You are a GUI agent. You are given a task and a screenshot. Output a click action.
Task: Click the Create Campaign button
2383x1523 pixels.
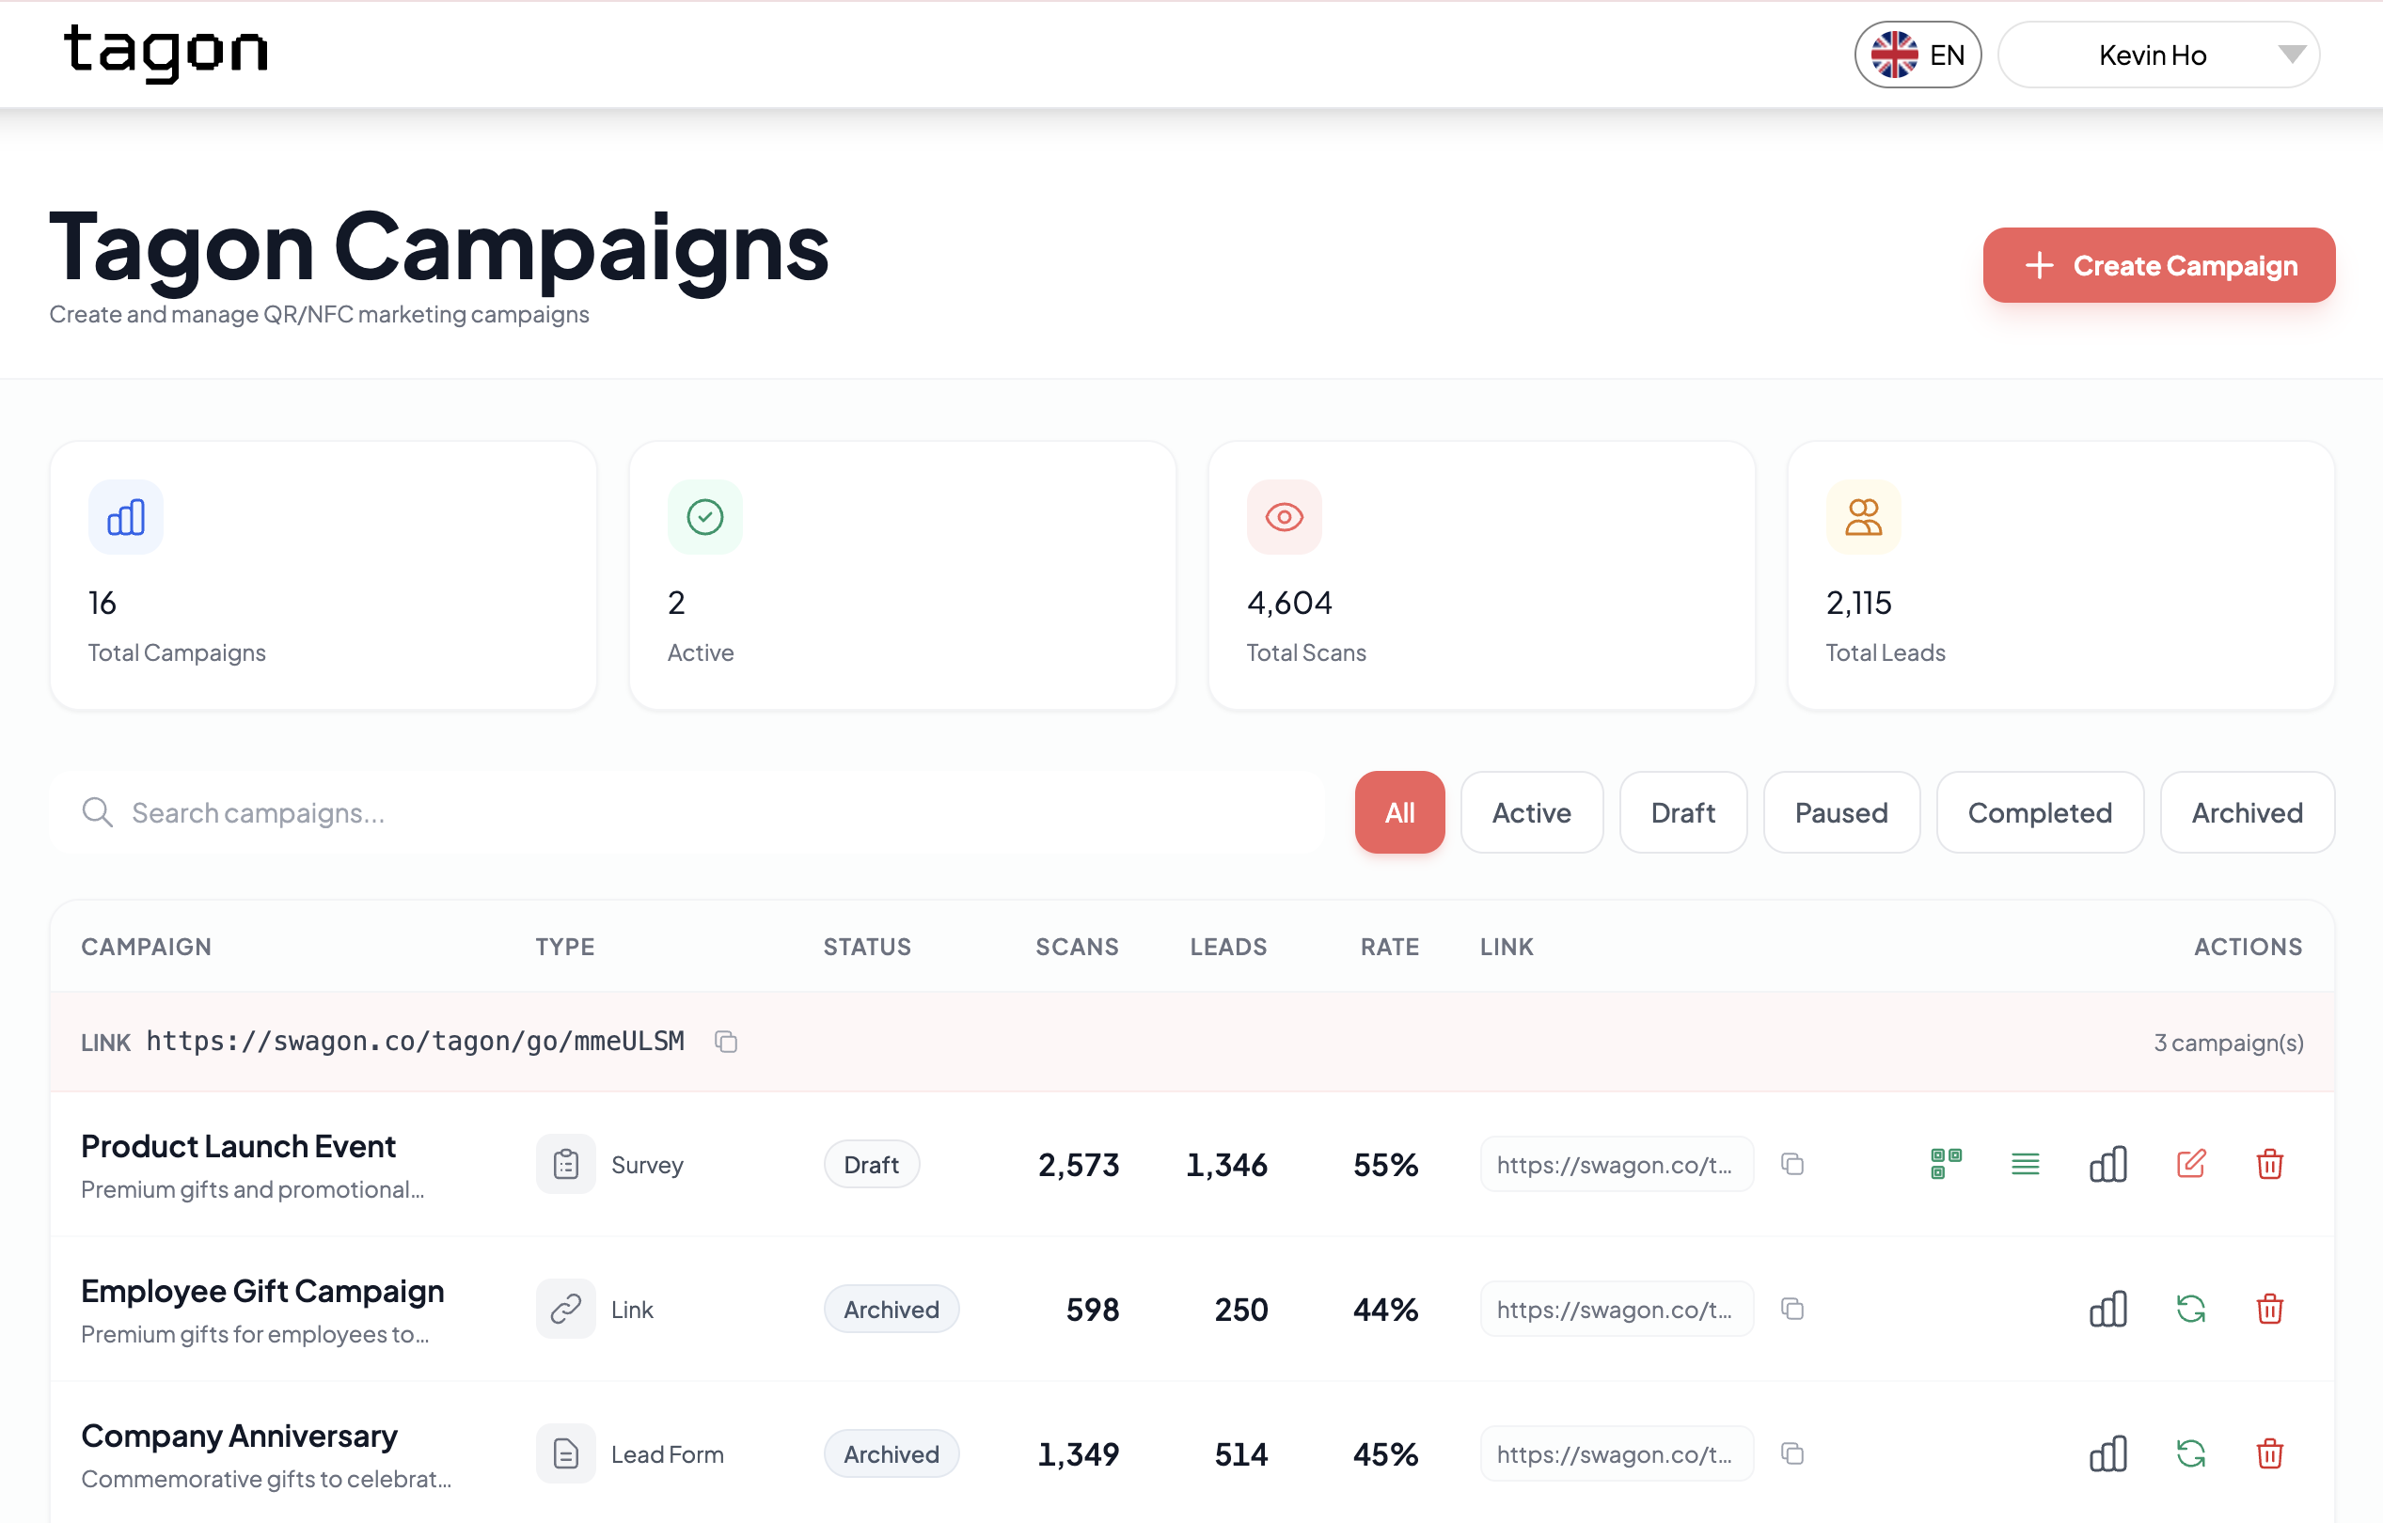[x=2158, y=265]
